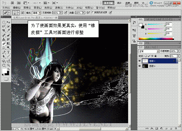Hide 图层 0 using its eye icon
This screenshot has height=131, width=182.
coord(140,66)
